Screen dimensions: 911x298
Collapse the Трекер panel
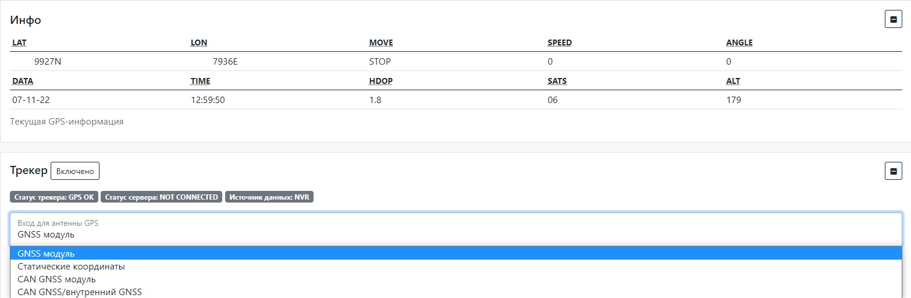click(893, 171)
